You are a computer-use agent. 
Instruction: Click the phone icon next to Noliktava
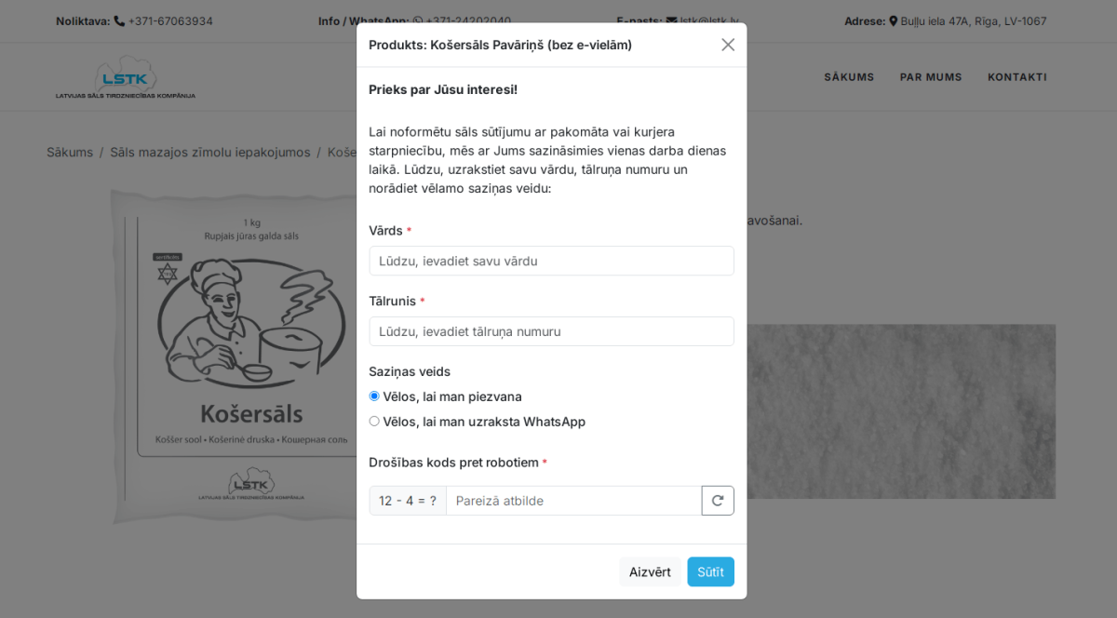click(x=119, y=21)
